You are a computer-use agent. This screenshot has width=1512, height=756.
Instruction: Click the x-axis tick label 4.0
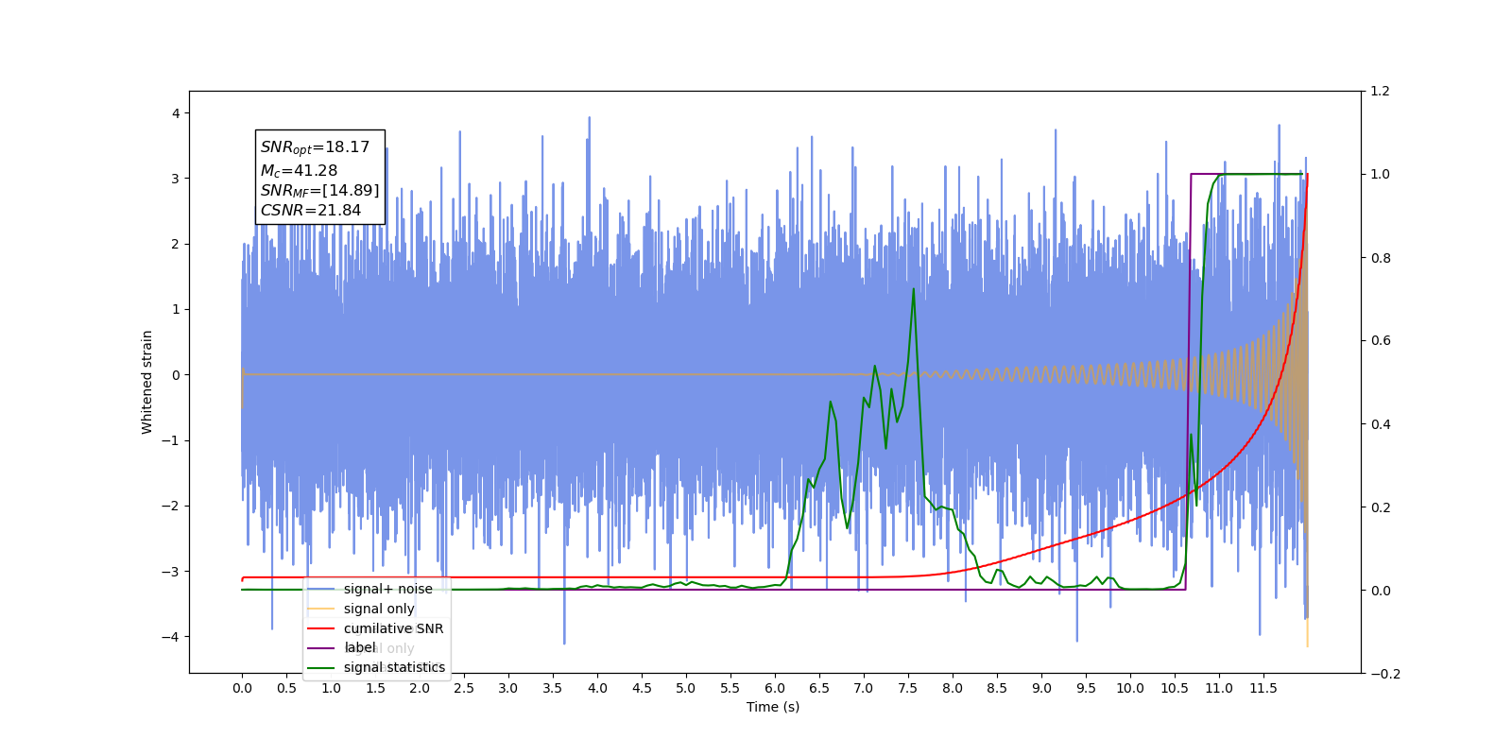tap(597, 688)
